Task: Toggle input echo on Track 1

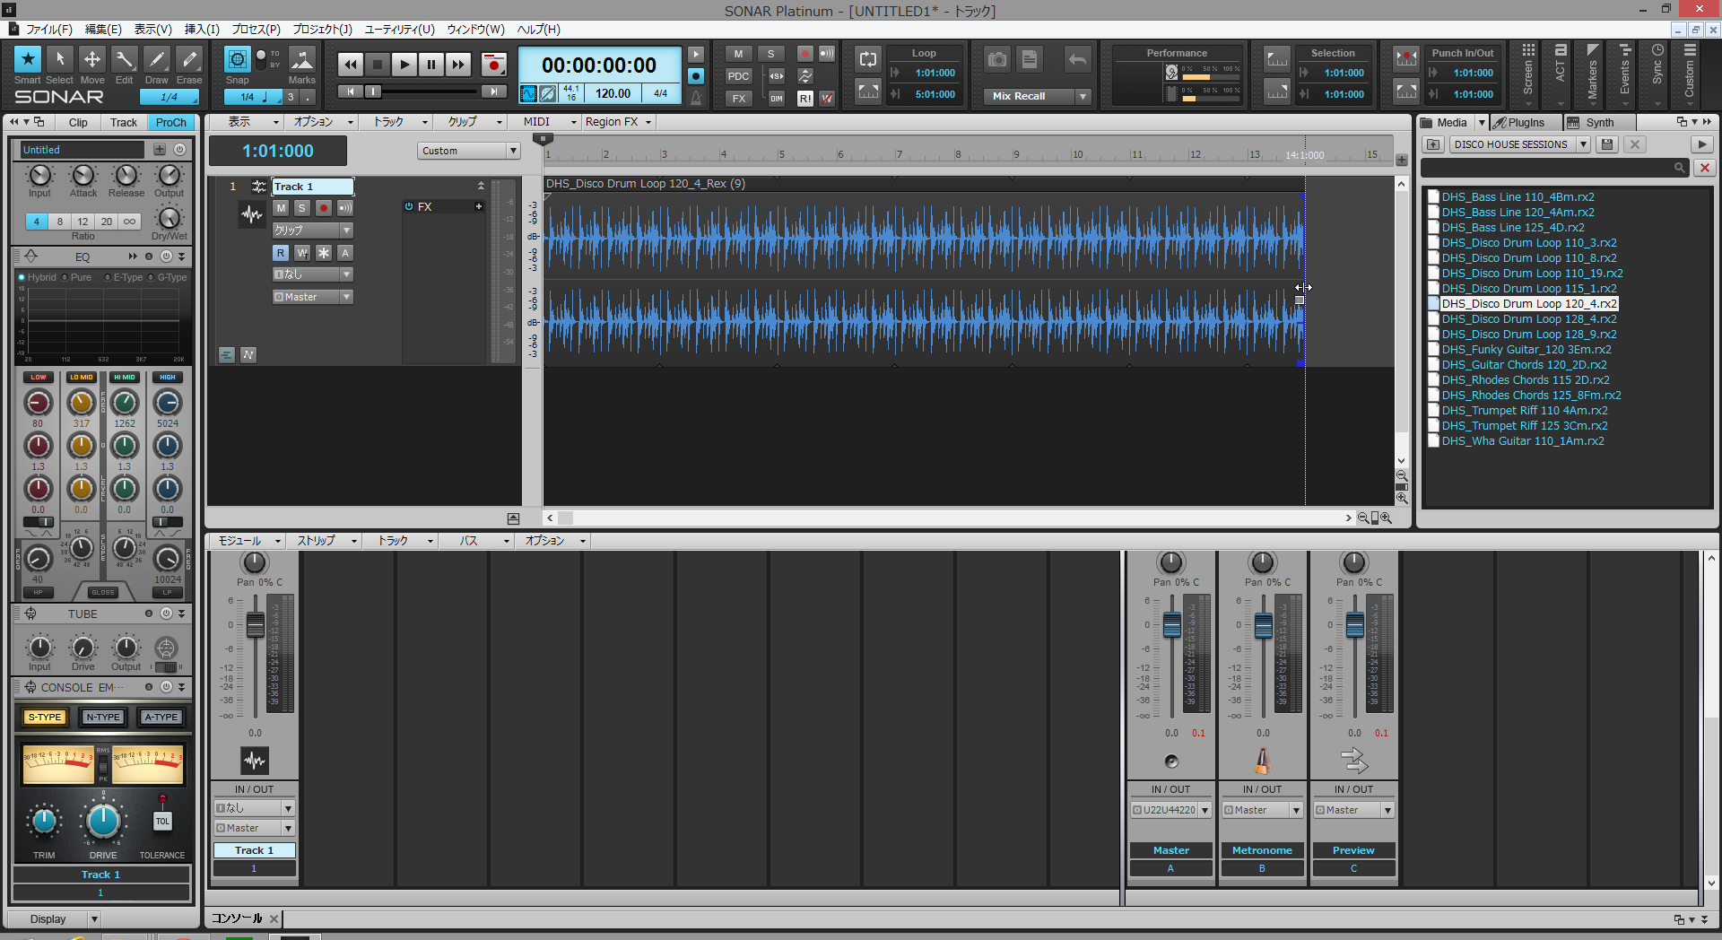Action: [x=345, y=208]
